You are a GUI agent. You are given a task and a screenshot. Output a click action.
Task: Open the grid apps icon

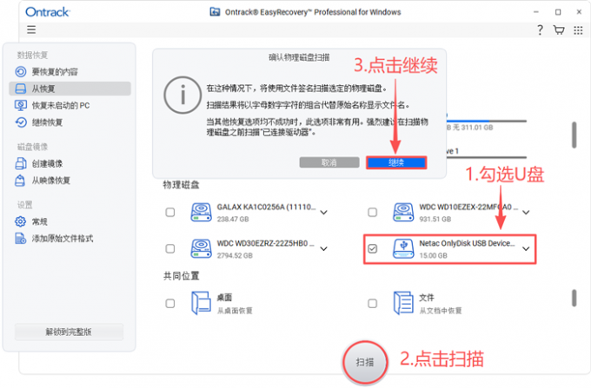(578, 30)
